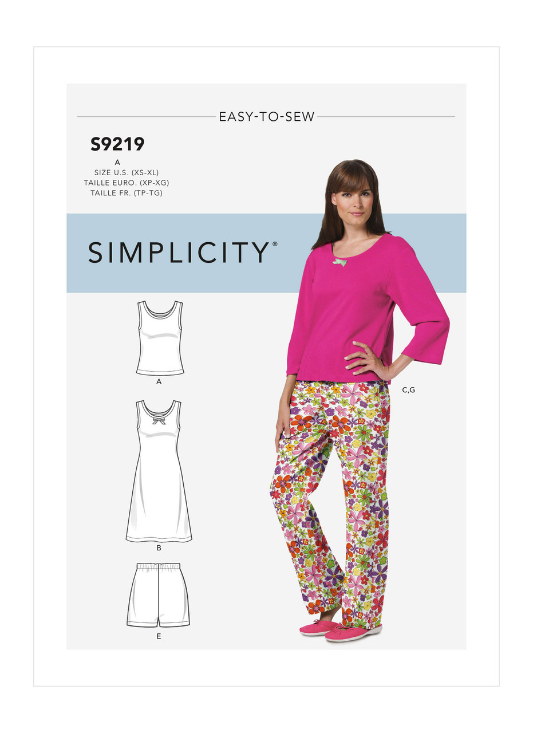Click the SIMPLICITY brand logo text

(179, 253)
